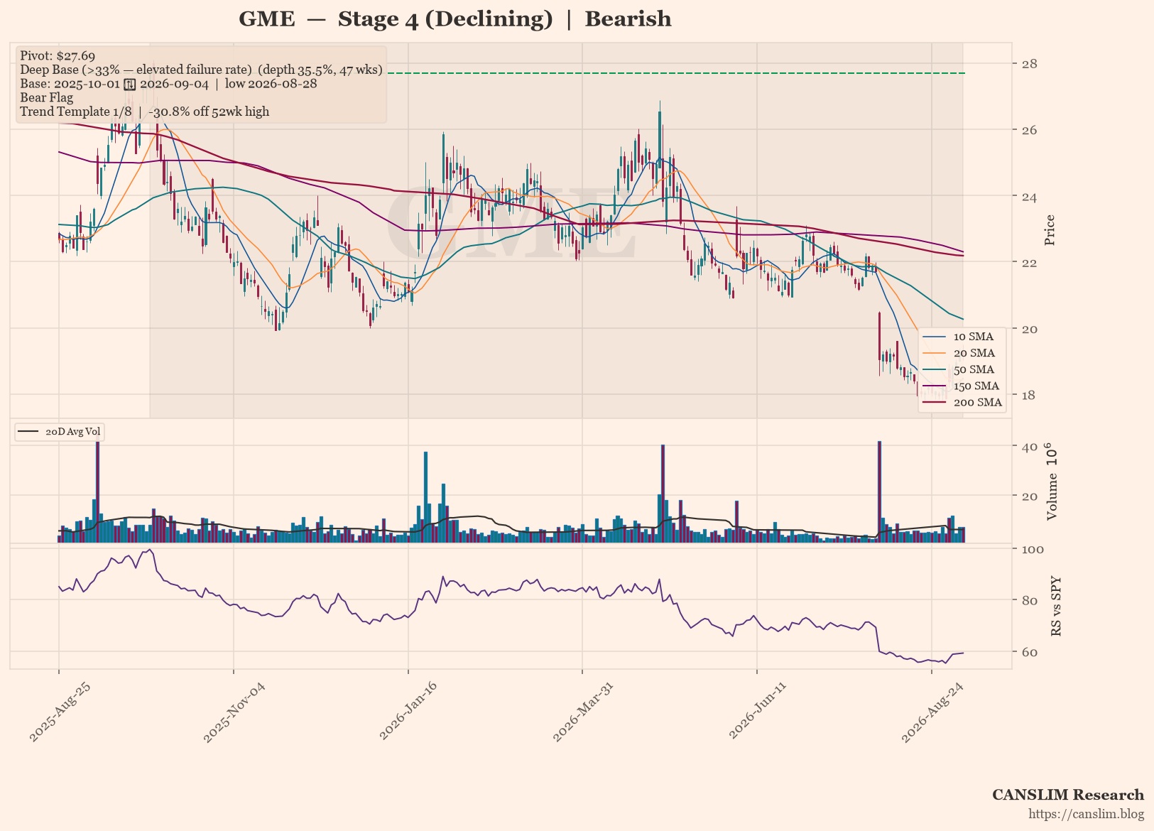Click the "Deep Base (>33% — elevated failure rate)" note

[136, 70]
